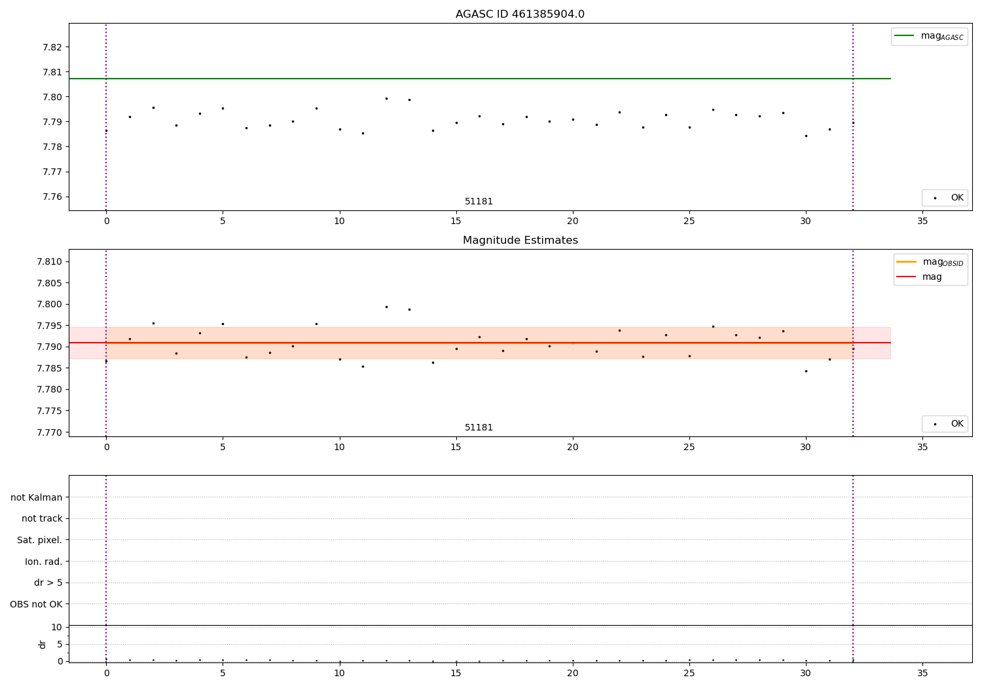The width and height of the screenshot is (982, 688).
Task: Click the 'Magnitude Estimates' subplot title
Action: [x=520, y=240]
